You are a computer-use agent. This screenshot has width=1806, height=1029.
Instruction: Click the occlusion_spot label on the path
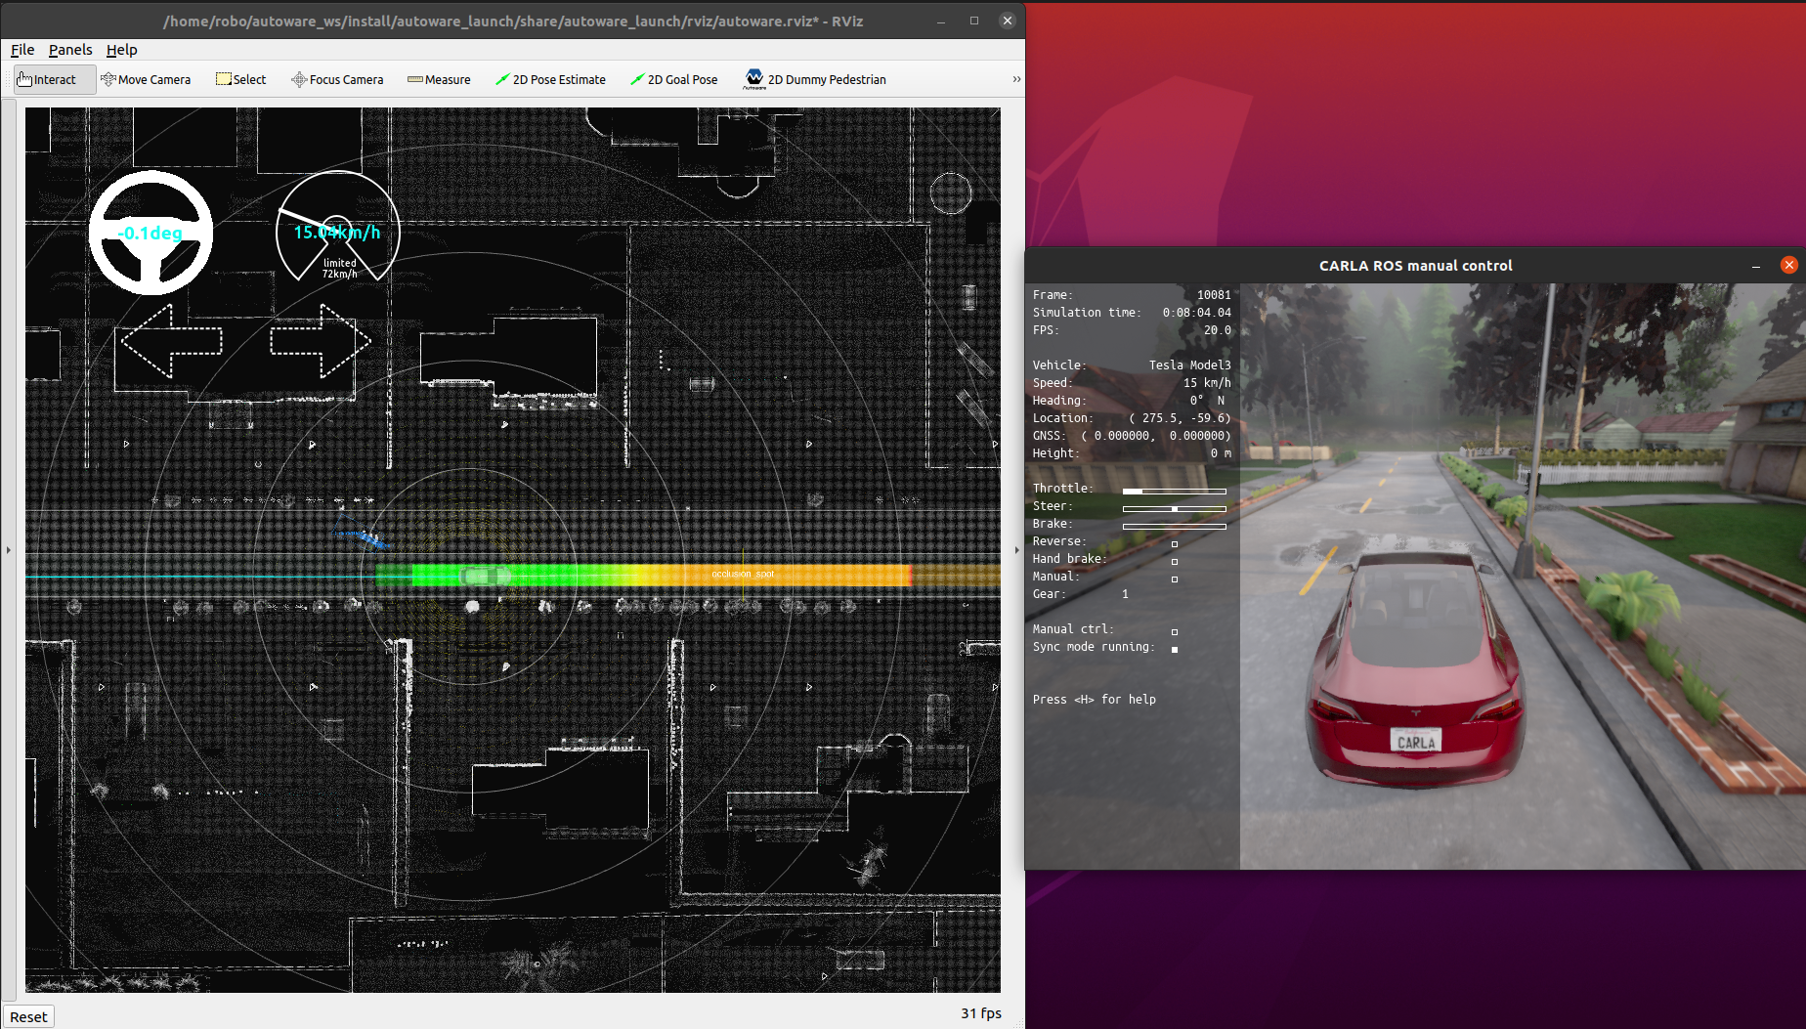(x=743, y=574)
